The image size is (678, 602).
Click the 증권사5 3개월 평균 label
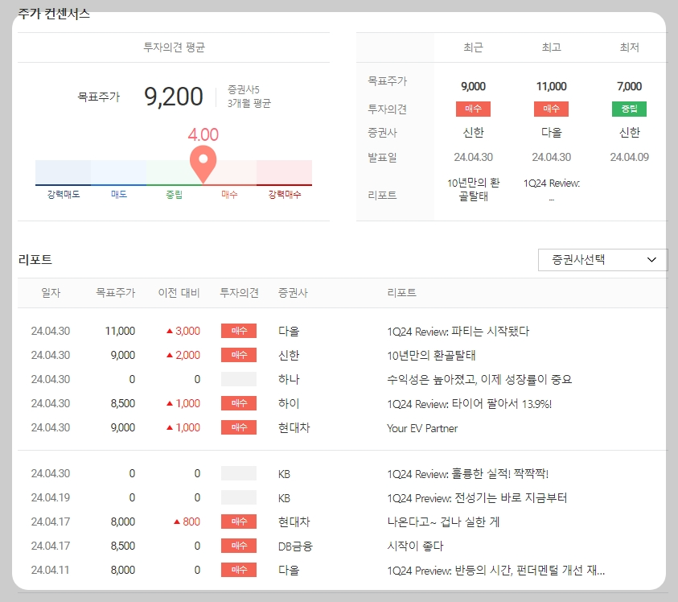[x=249, y=97]
